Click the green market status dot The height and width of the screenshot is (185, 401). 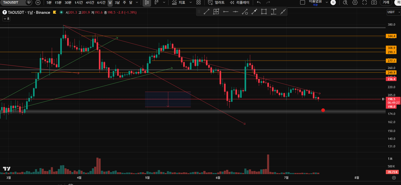(x=61, y=13)
